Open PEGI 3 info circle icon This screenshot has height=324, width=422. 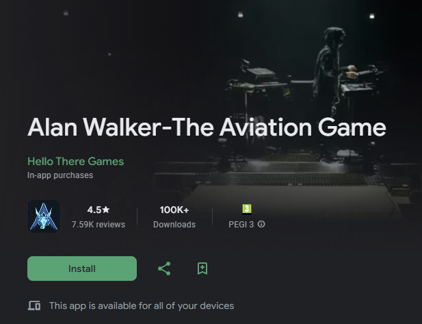point(261,224)
